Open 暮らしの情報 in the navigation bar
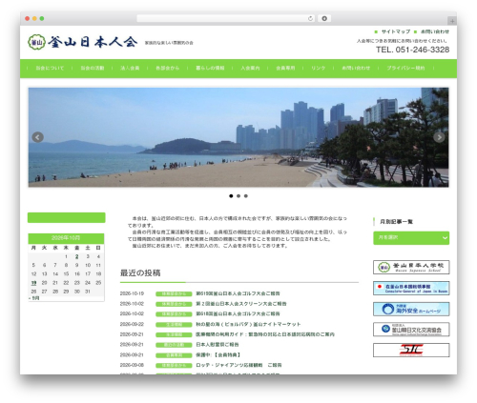Image resolution: width=477 pixels, height=403 pixels. [x=210, y=68]
